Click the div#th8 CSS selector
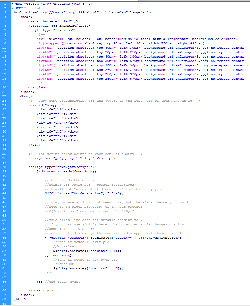The image size is (250, 306). tap(44, 79)
